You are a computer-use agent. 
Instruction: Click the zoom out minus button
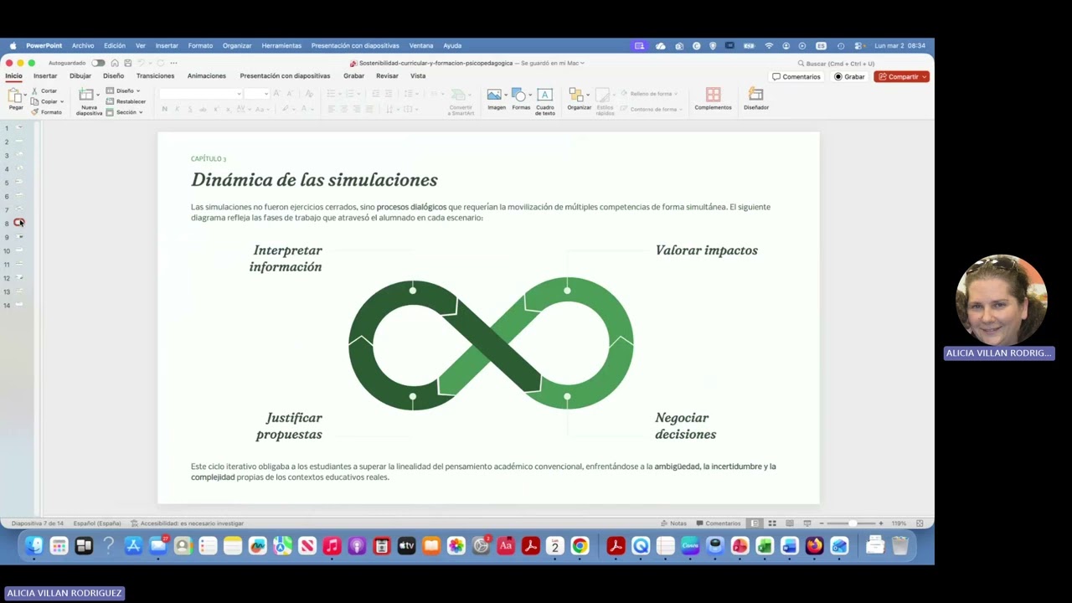coord(822,523)
